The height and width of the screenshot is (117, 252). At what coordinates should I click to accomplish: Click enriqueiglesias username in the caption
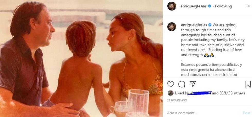click(194, 25)
